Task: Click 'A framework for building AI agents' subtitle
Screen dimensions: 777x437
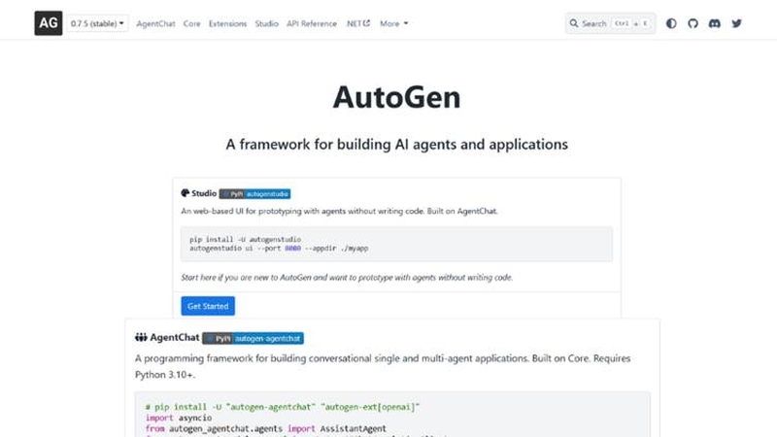Action: tap(396, 144)
